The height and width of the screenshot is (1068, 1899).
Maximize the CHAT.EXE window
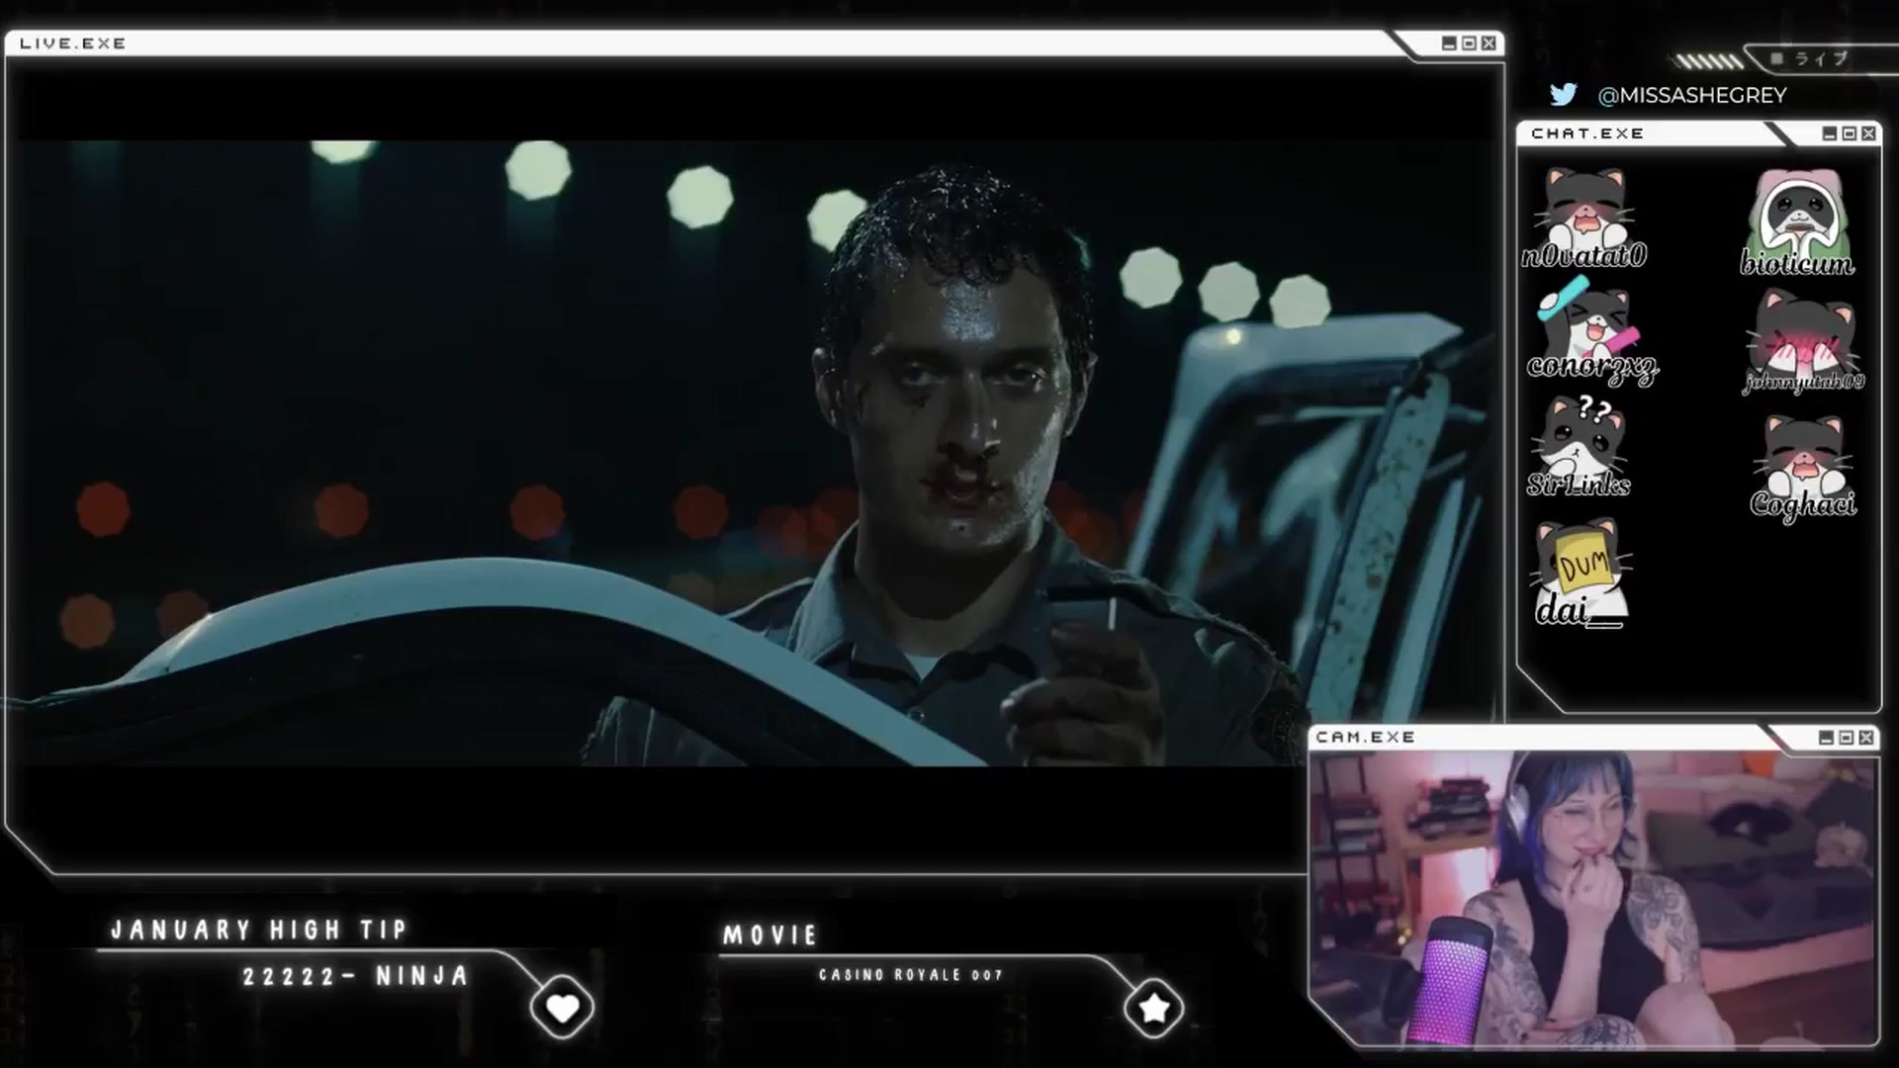click(1850, 133)
